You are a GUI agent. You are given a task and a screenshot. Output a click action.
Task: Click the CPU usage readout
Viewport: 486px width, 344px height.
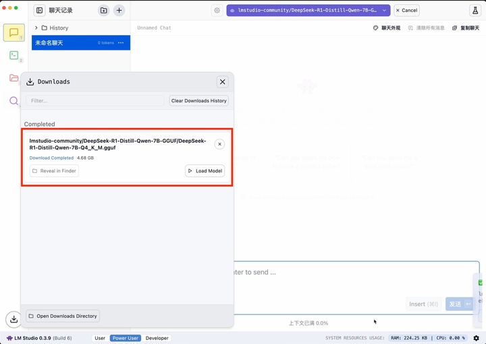451,338
